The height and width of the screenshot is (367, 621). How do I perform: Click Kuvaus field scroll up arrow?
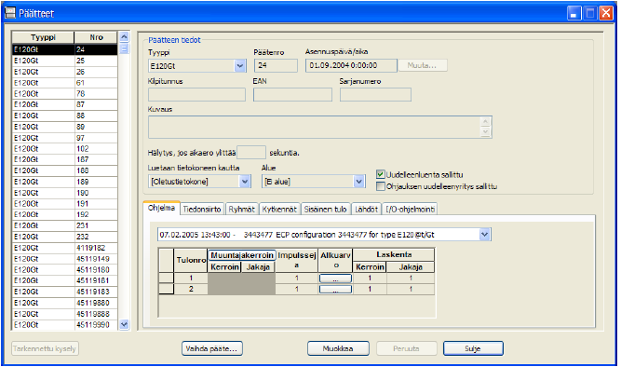[486, 122]
